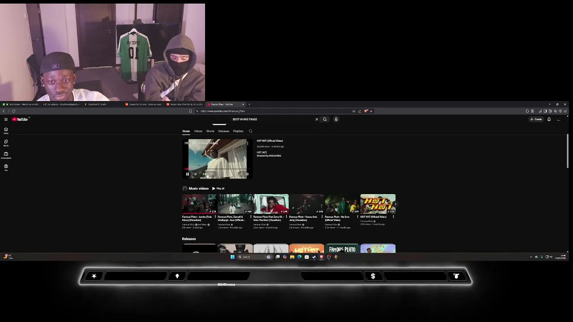Switch to the Kick stream browser tab
This screenshot has height=322, width=573.
coord(21,104)
